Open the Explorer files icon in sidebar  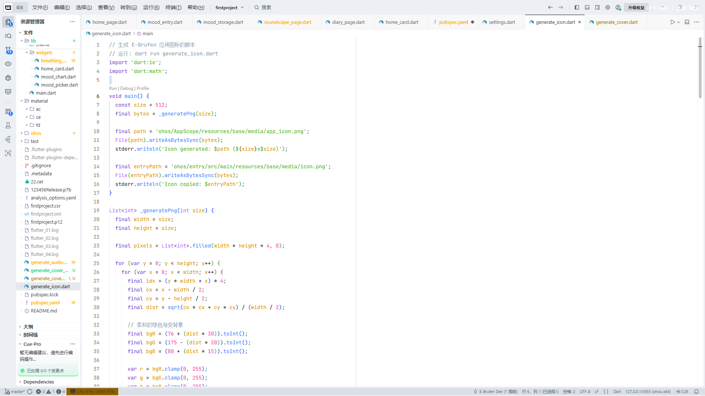point(8,22)
